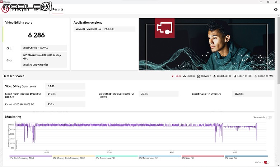Select Intel Core i9-14900HX CPU value
This screenshot has width=280, height=167.
pos(44,48)
